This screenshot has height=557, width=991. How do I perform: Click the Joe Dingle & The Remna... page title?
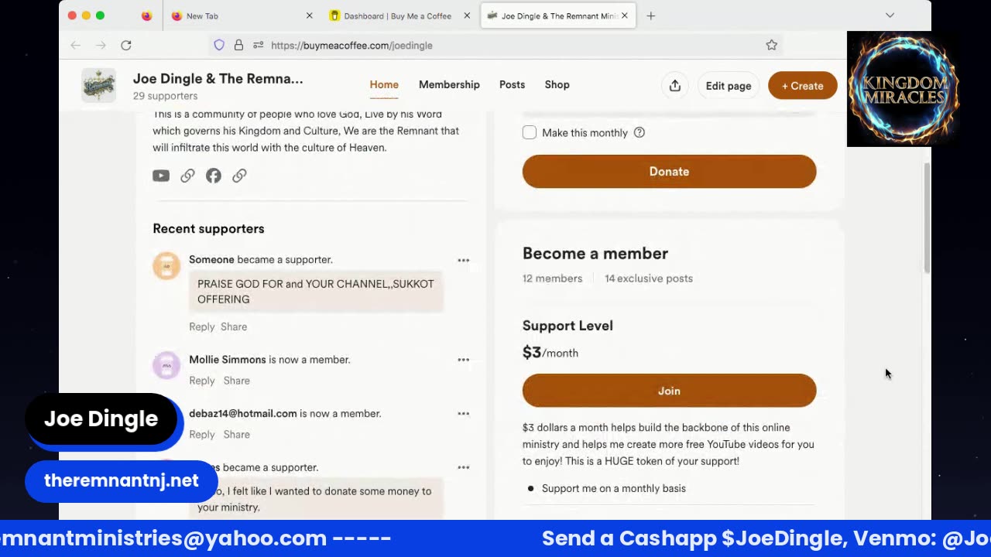coord(218,78)
